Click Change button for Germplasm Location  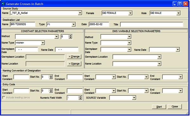(74, 57)
